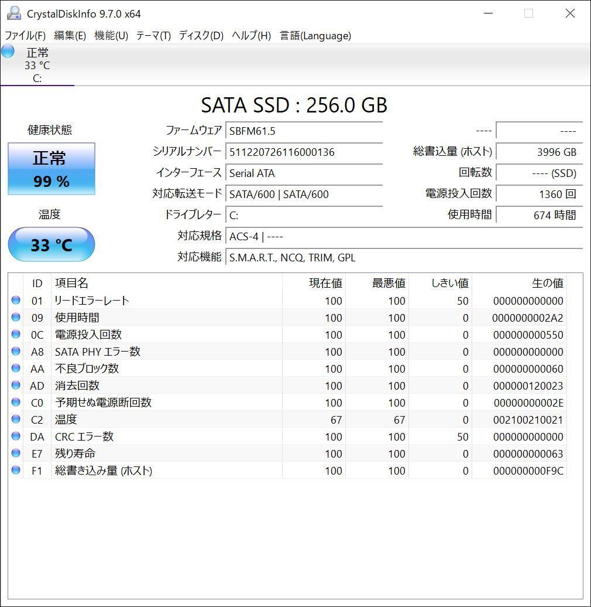Select threshold 50 in CRC エラー数 row
591x607 pixels.
click(x=463, y=437)
